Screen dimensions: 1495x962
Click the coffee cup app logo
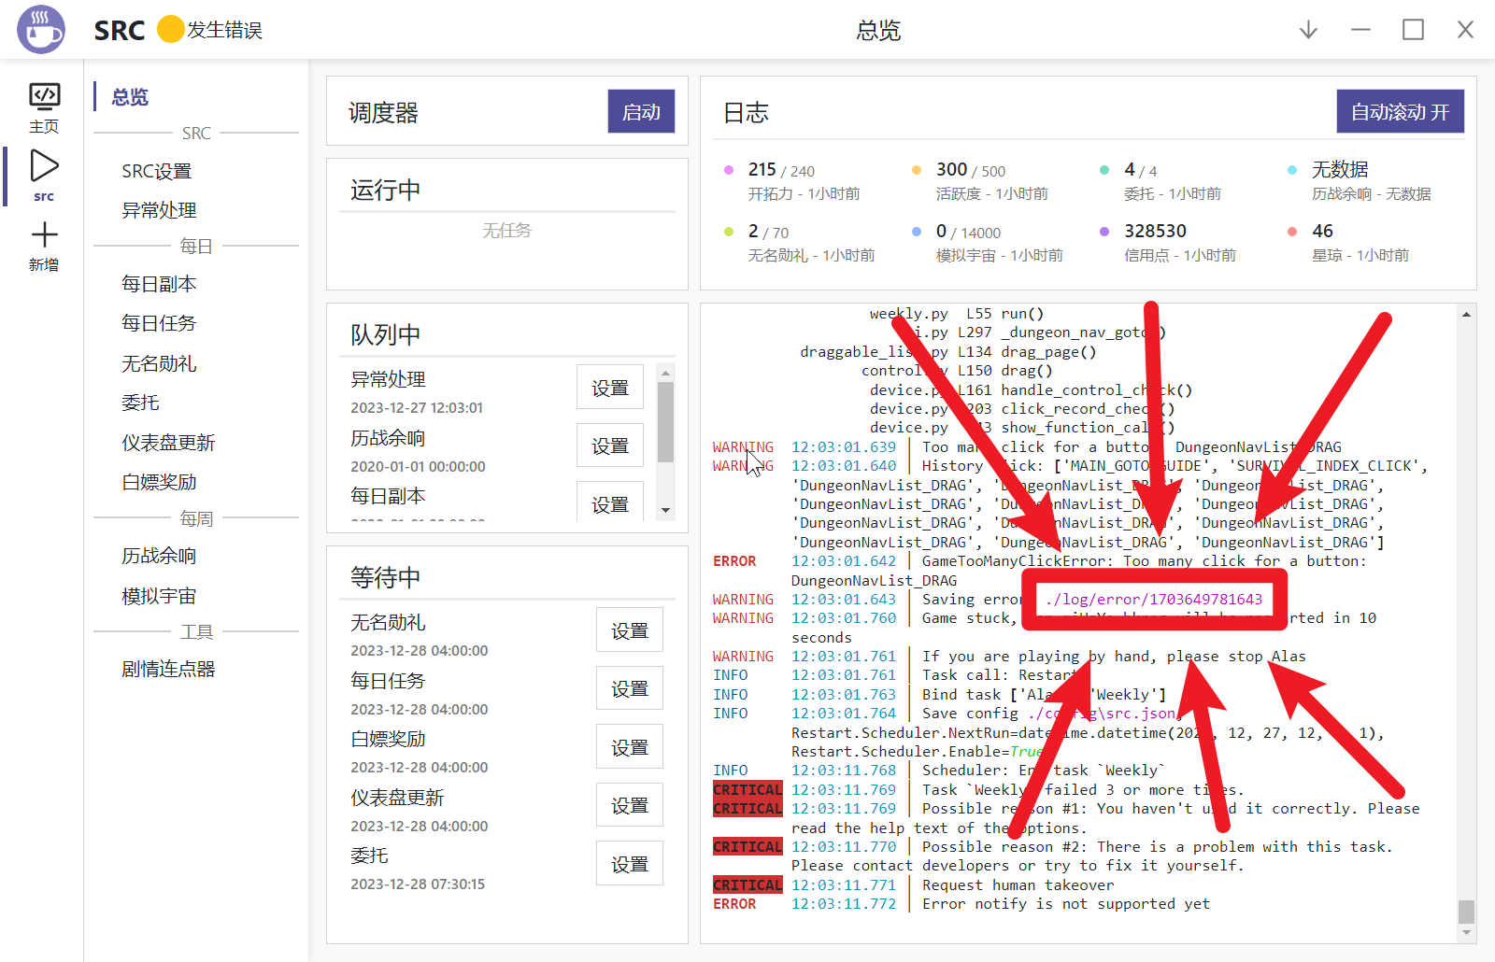(41, 29)
